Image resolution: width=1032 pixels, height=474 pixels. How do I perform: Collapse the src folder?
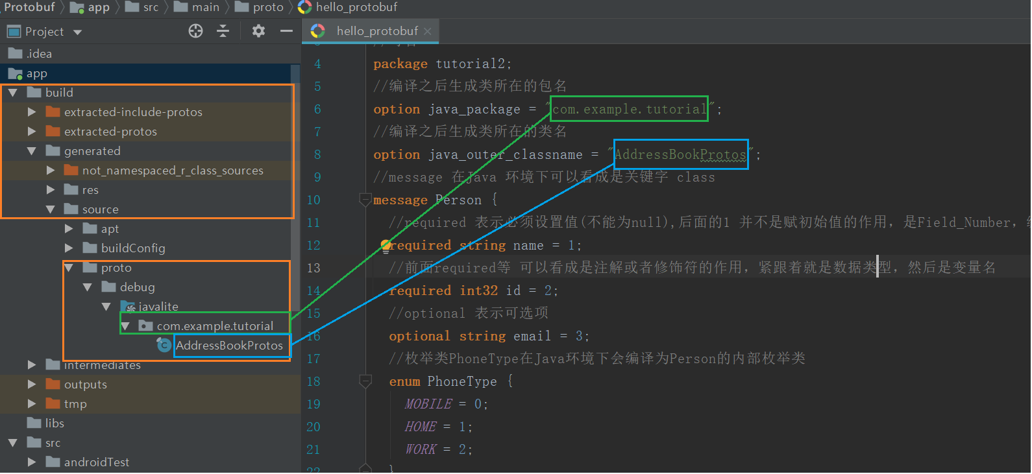coord(12,443)
